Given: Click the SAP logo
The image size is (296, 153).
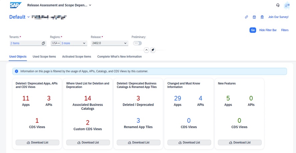Looking at the screenshot, I should (x=16, y=5).
